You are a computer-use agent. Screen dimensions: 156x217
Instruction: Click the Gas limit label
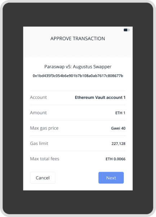pos(39,143)
